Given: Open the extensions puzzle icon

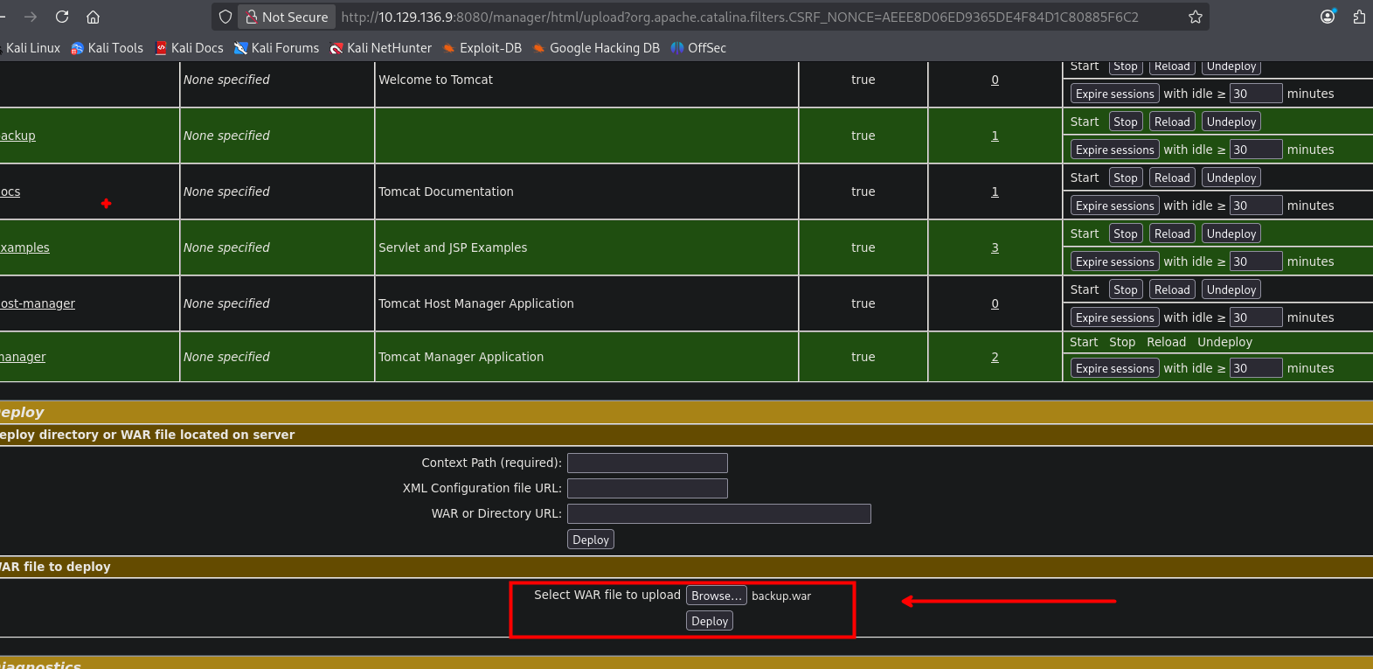Looking at the screenshot, I should (x=1359, y=17).
